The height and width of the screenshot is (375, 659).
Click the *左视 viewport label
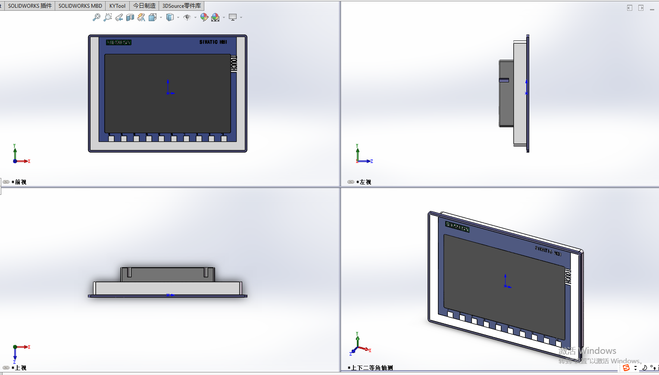364,182
